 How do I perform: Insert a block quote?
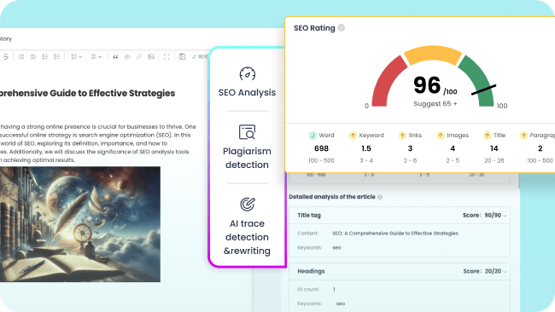click(x=115, y=56)
